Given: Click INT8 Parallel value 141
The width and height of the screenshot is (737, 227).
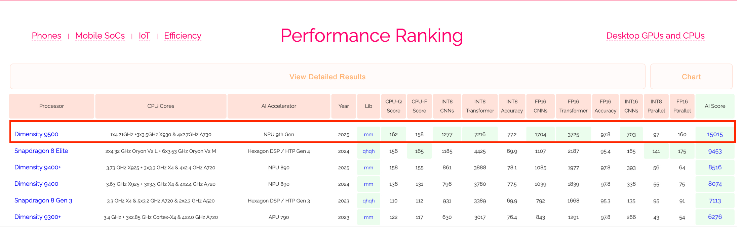Looking at the screenshot, I should point(656,151).
